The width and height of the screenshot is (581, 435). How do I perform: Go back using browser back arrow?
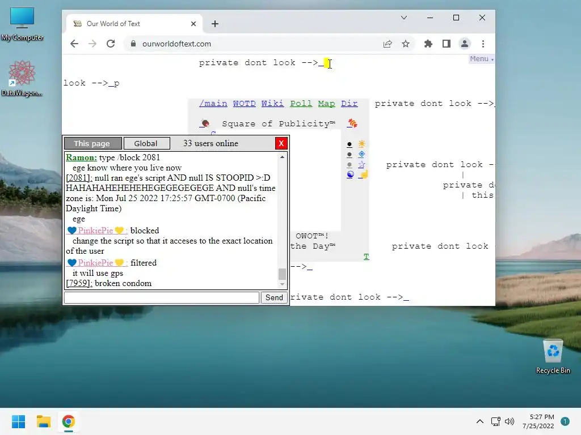pyautogui.click(x=74, y=44)
